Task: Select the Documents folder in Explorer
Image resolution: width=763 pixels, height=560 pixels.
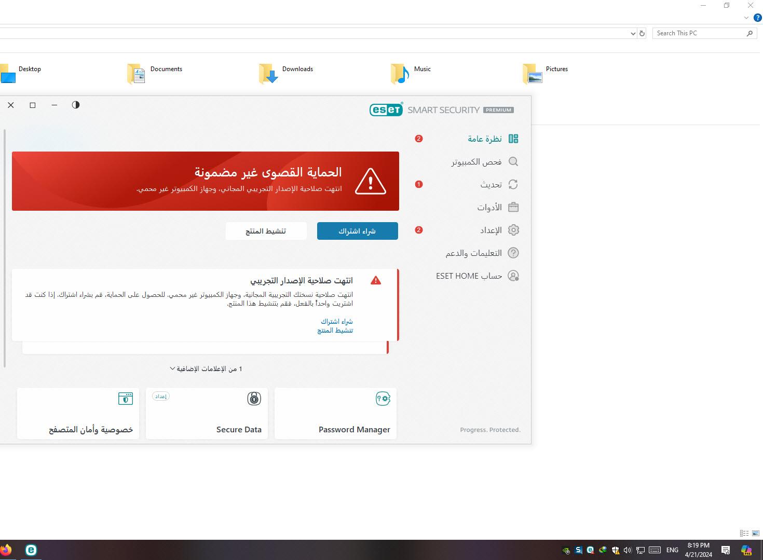Action: click(155, 73)
